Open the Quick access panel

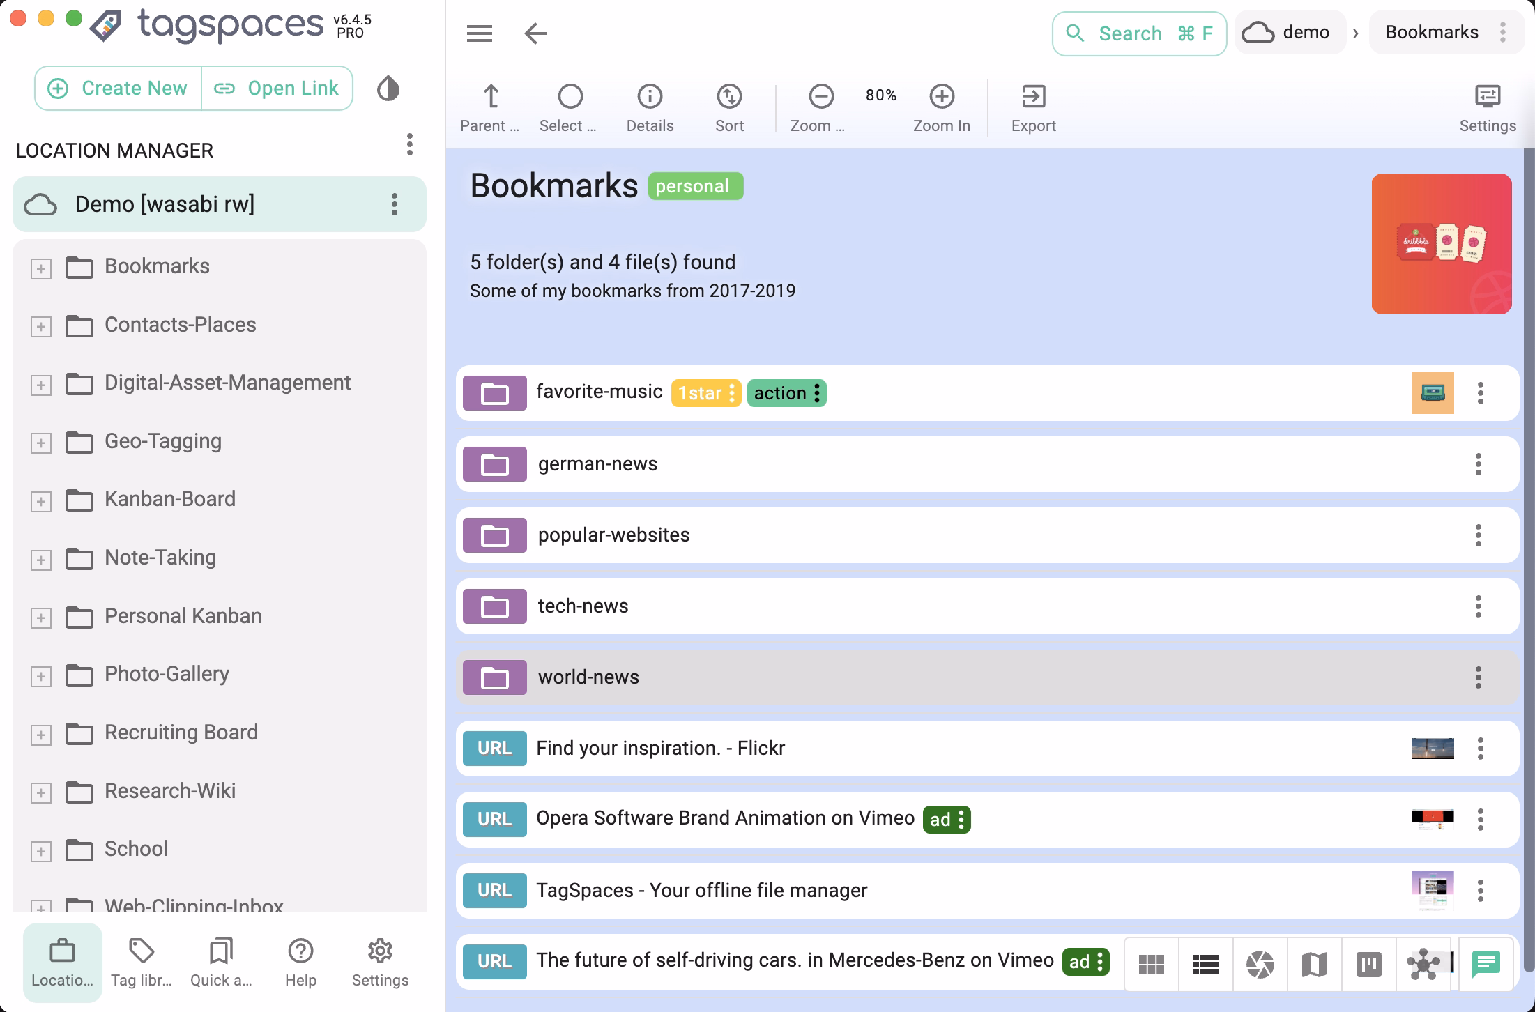[220, 962]
